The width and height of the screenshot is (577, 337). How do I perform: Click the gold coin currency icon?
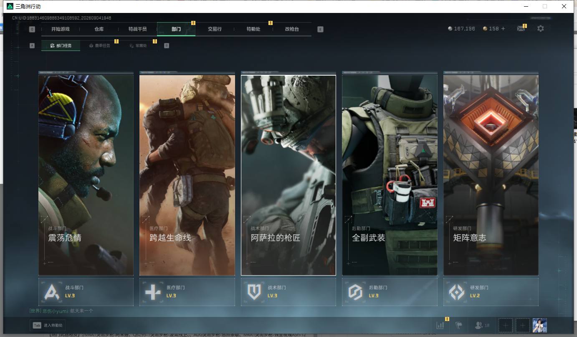point(485,29)
